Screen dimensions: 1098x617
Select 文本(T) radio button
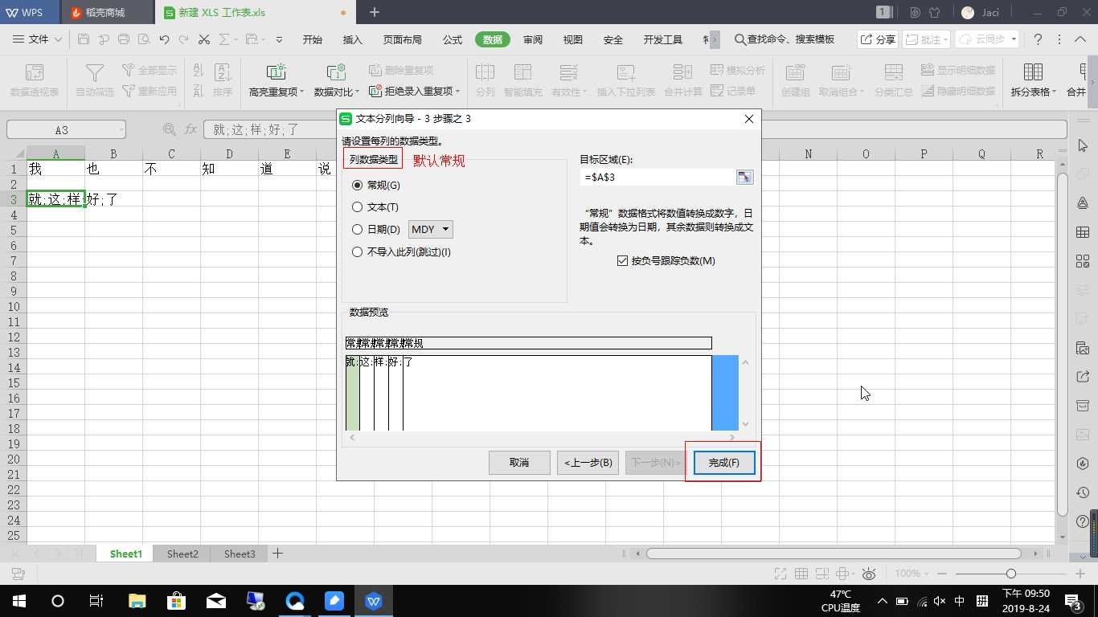[x=375, y=207]
